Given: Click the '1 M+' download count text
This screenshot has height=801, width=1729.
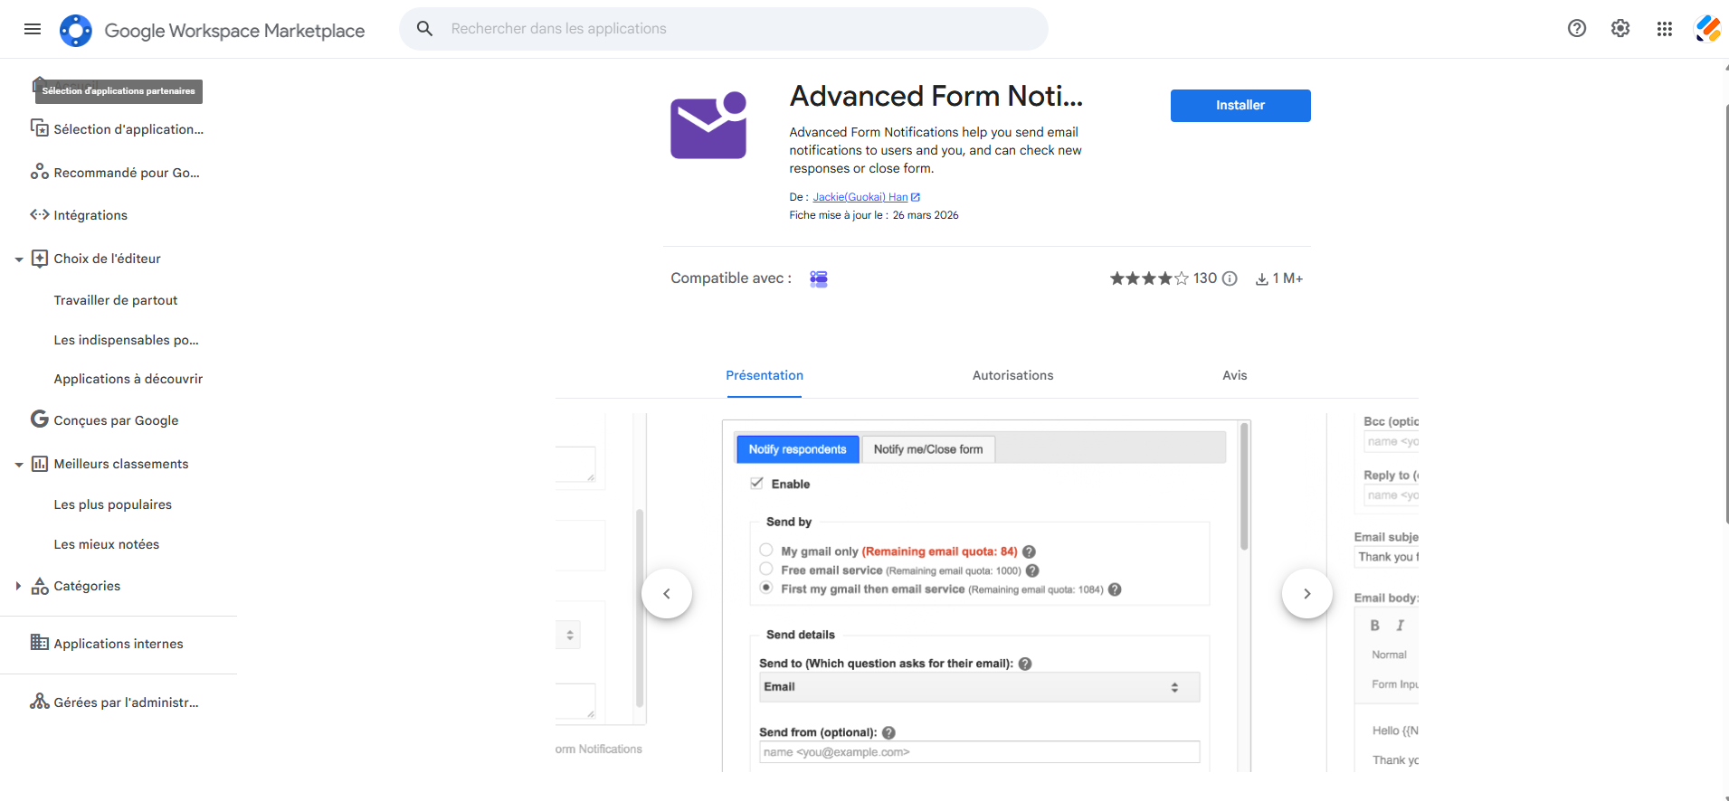Looking at the screenshot, I should click(1287, 278).
